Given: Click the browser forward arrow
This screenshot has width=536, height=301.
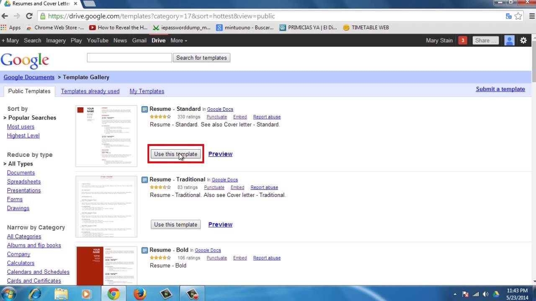Looking at the screenshot, I should click(x=17, y=16).
